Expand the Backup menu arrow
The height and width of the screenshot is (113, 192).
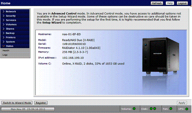pyautogui.click(x=3, y=33)
